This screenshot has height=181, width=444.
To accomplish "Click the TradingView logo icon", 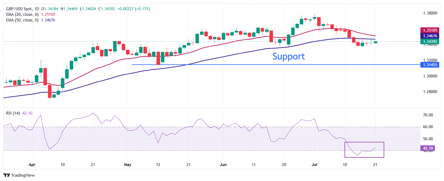I will click(7, 175).
